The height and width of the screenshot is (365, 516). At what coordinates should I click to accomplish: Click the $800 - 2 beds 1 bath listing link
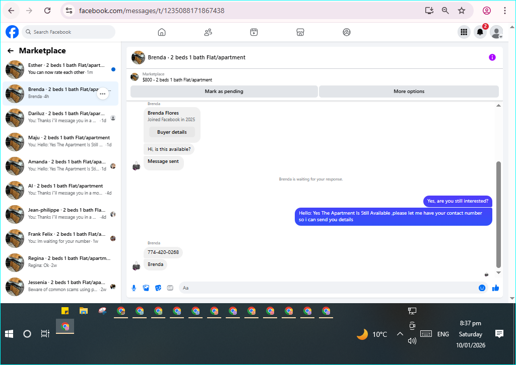(x=177, y=80)
